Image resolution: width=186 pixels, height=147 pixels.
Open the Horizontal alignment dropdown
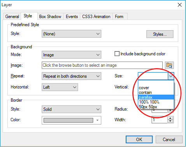click(60, 87)
